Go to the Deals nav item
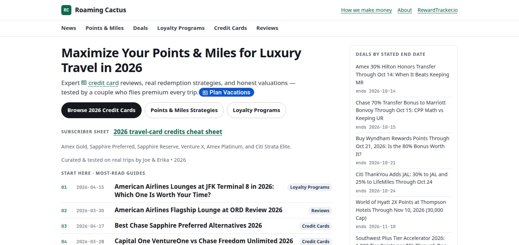The width and height of the screenshot is (519, 245). (140, 28)
